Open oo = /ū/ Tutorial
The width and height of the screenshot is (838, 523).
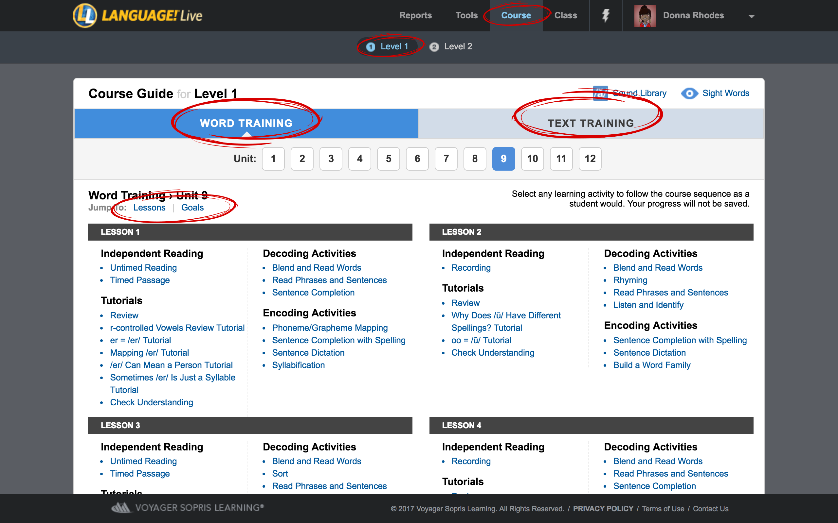pos(481,340)
